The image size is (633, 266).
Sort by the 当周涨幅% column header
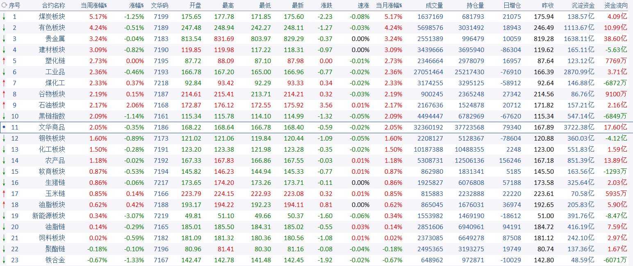(93, 6)
